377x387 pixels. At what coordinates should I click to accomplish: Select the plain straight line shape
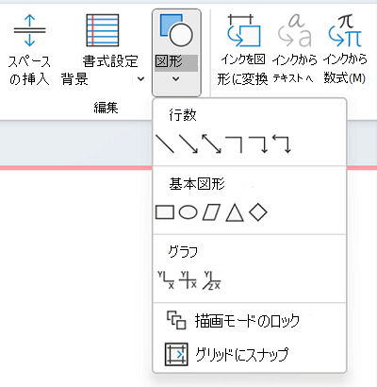(x=165, y=144)
